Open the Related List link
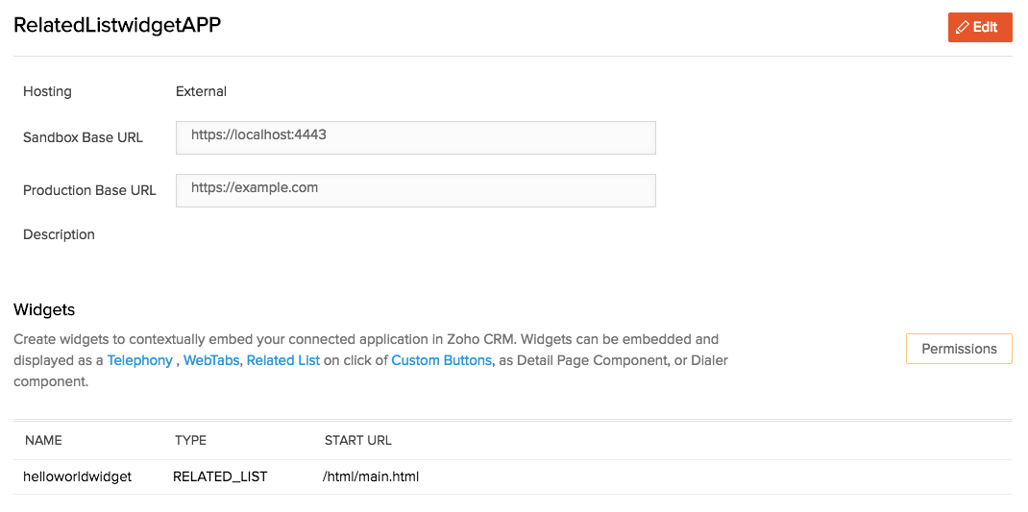The width and height of the screenshot is (1028, 512). [x=283, y=360]
